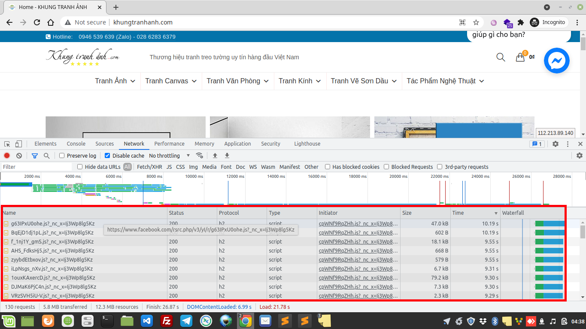586x329 pixels.
Task: Go to the browser home page
Action: tap(51, 22)
